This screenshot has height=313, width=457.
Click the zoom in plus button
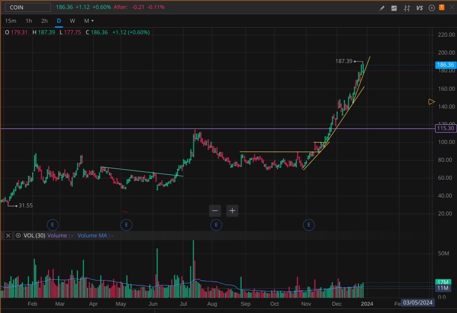[232, 211]
